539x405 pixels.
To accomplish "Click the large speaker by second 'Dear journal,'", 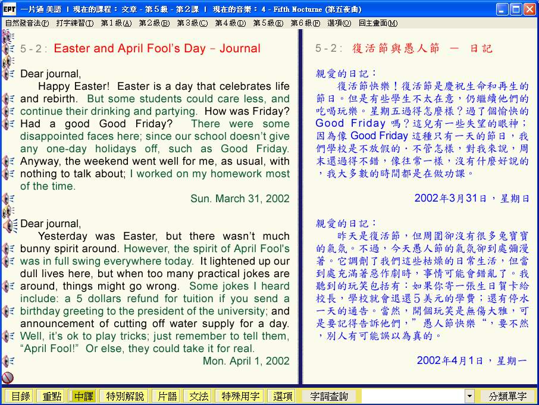I will tap(10, 225).
